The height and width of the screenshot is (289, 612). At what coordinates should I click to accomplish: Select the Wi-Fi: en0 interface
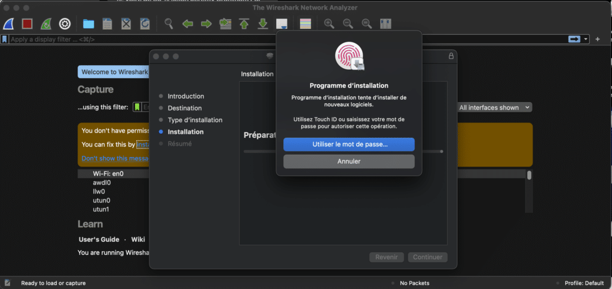pyautogui.click(x=108, y=174)
